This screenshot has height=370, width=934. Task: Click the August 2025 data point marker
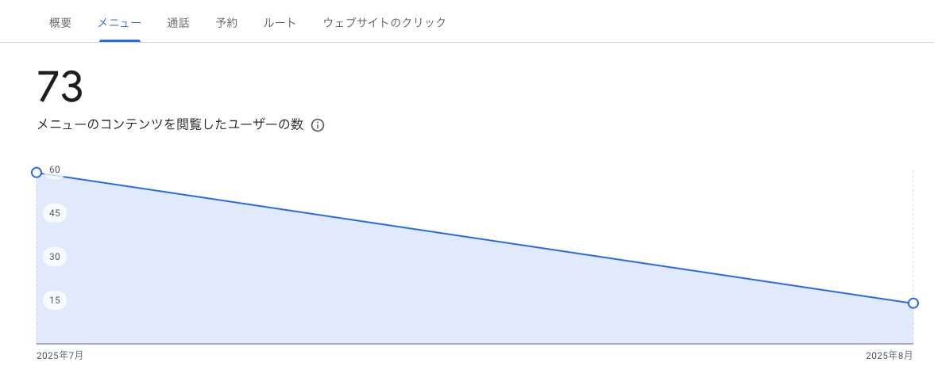(913, 303)
